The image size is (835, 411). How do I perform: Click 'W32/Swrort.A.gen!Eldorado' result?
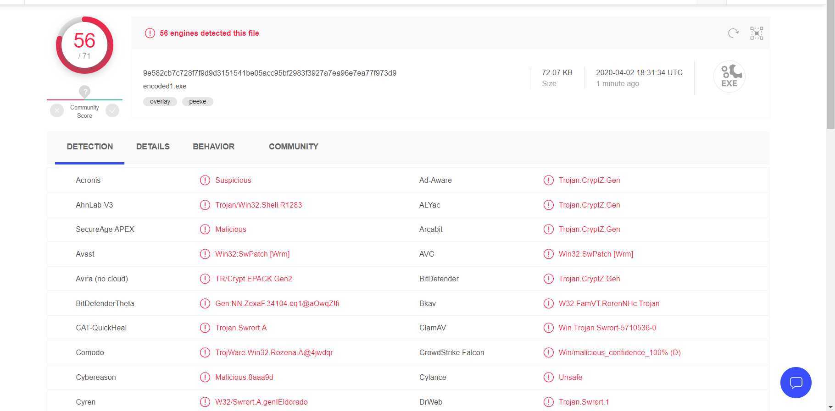(262, 402)
